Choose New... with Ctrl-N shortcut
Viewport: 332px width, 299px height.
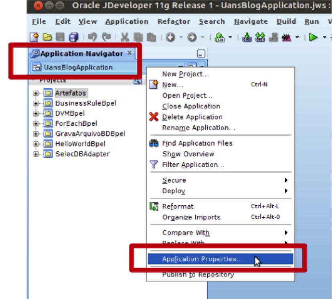[x=221, y=84]
